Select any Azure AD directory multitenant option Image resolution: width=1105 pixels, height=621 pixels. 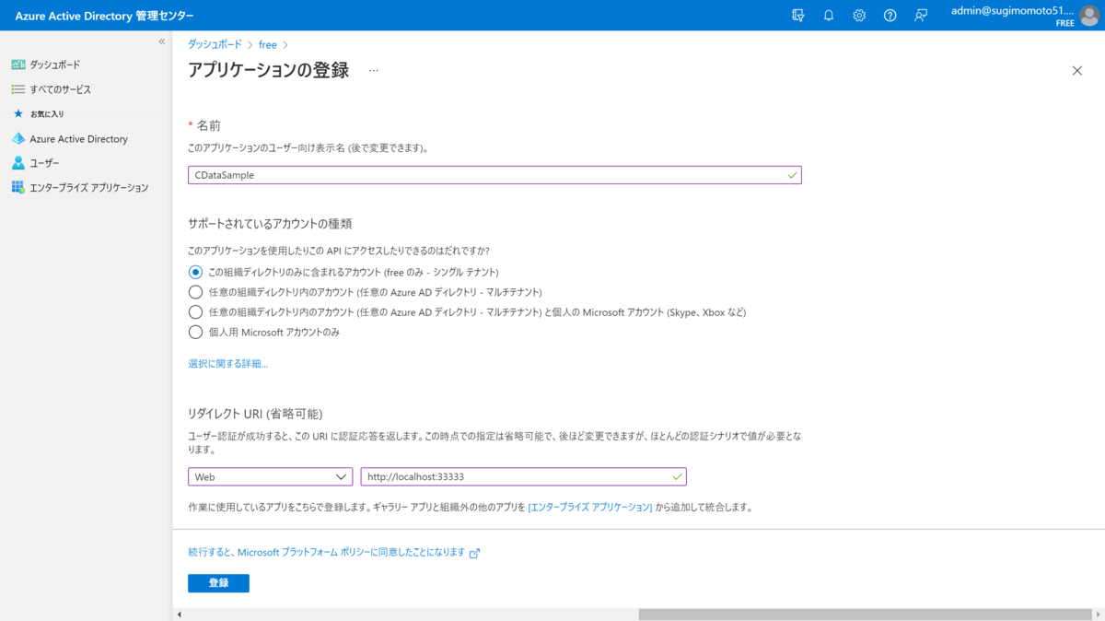[x=195, y=292]
